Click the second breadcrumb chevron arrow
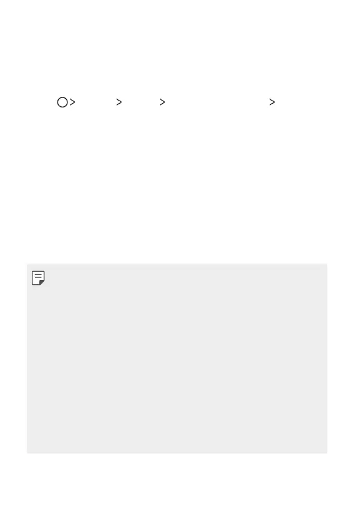This screenshot has height=531, width=354. 119,102
